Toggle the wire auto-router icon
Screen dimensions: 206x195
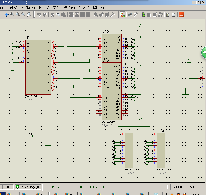coord(122,14)
